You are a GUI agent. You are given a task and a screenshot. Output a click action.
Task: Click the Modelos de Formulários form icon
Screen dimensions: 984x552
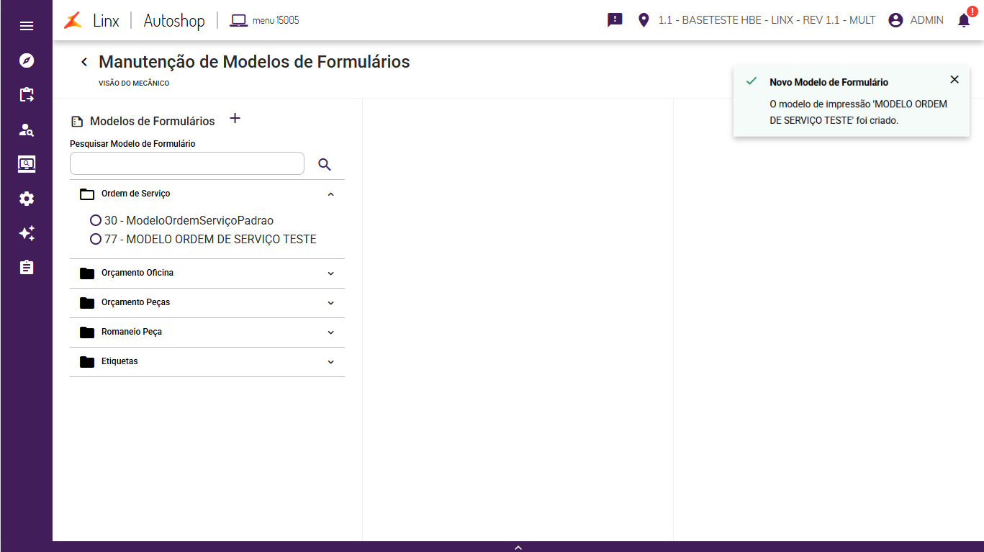pyautogui.click(x=77, y=122)
